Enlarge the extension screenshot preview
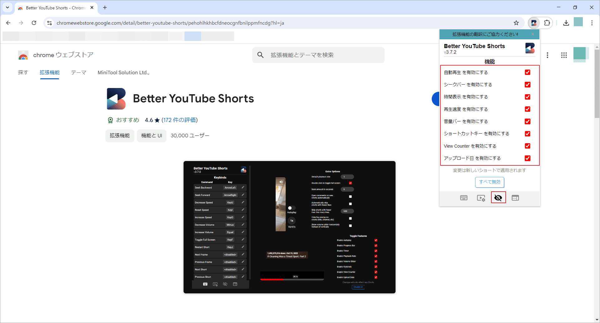 click(289, 227)
